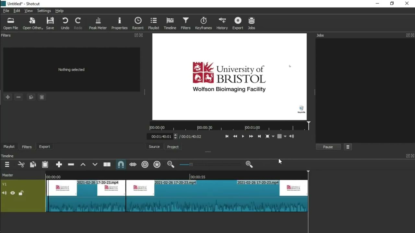
Task: Click the timeline zoom slider
Action: (210, 164)
